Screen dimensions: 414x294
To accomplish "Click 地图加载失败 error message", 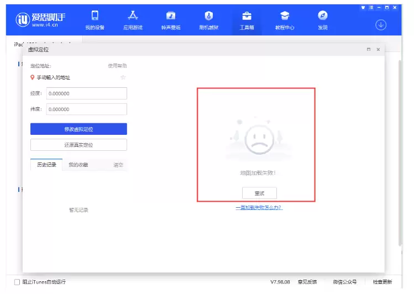I will (x=258, y=173).
